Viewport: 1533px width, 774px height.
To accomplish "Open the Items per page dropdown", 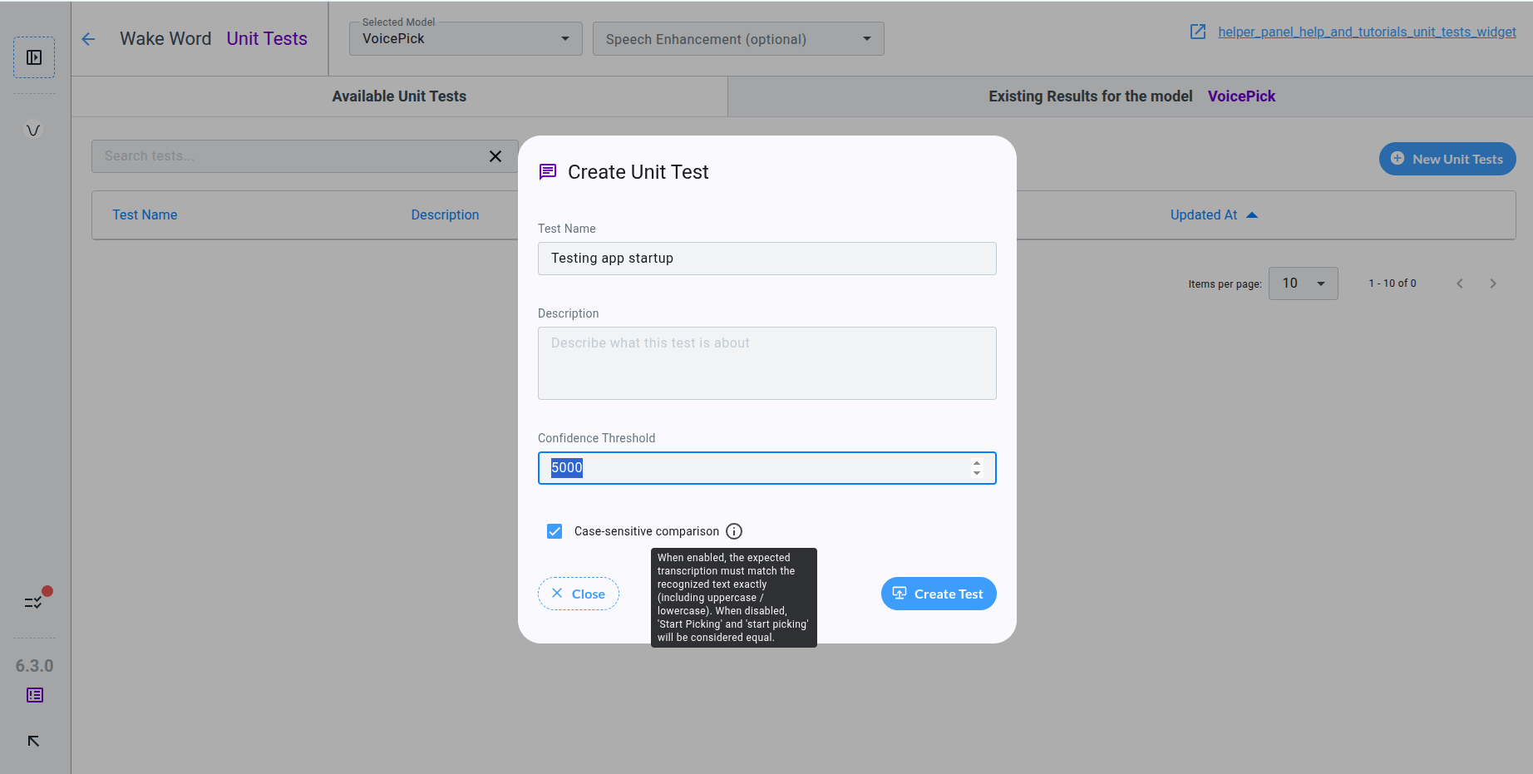I will 1303,283.
